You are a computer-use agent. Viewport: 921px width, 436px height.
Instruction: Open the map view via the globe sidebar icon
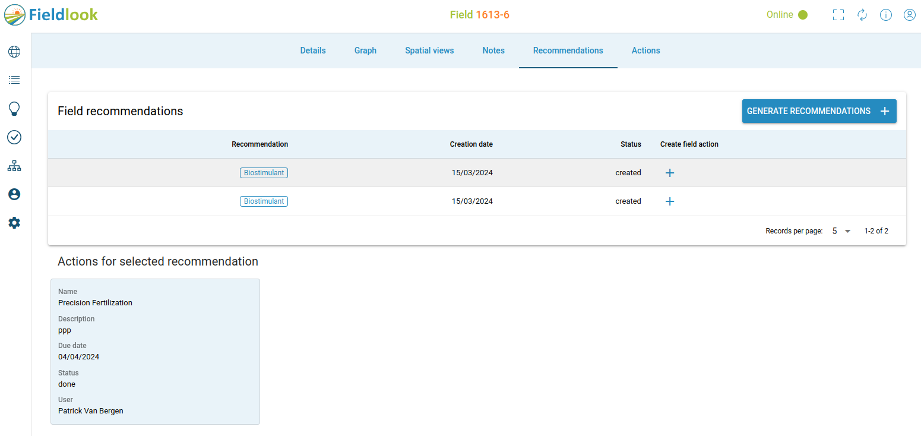(x=14, y=52)
